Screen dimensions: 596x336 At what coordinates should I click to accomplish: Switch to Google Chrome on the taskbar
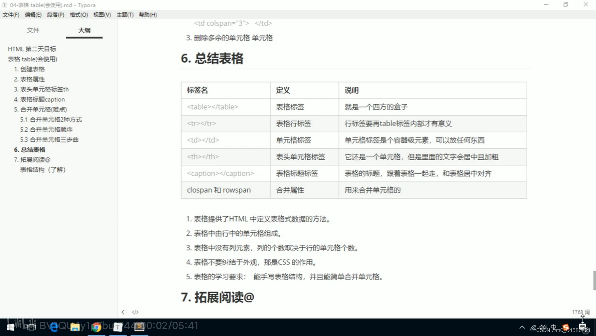click(96, 327)
